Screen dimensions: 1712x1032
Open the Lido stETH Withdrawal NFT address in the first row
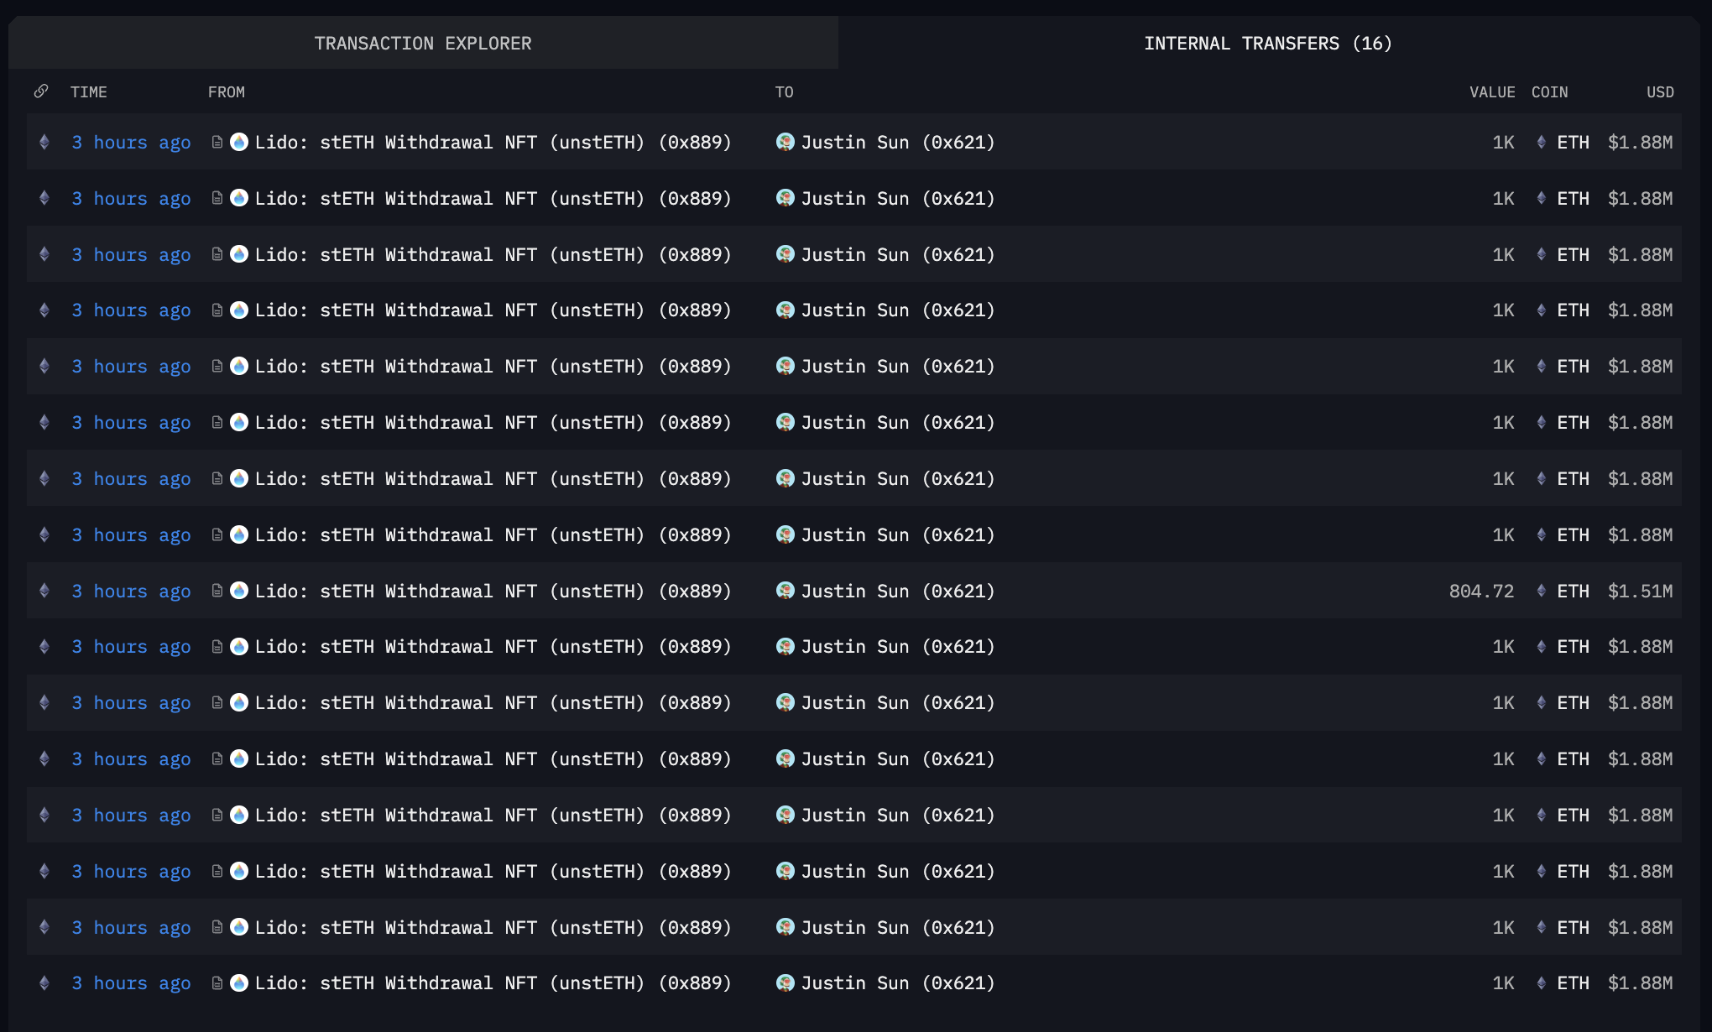click(493, 142)
